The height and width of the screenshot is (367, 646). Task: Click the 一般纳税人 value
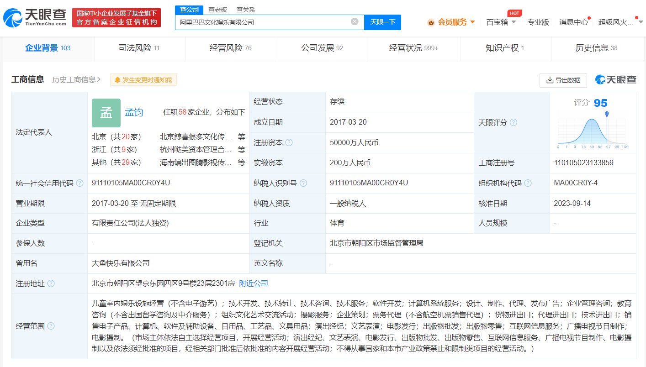click(x=348, y=203)
